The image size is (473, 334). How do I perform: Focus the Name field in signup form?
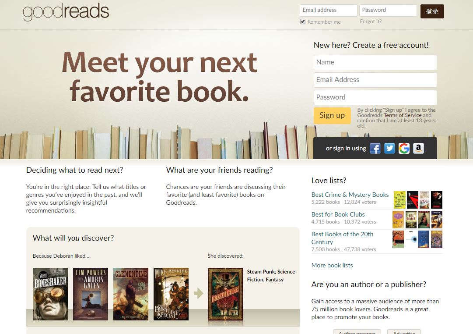[375, 62]
